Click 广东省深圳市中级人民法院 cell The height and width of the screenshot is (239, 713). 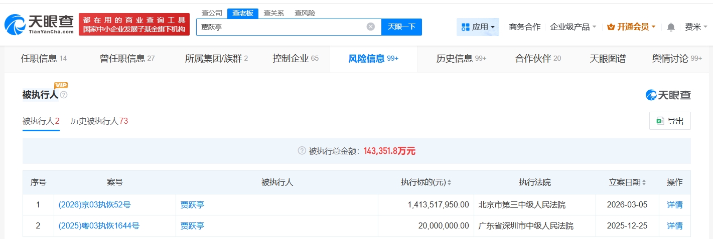525,226
